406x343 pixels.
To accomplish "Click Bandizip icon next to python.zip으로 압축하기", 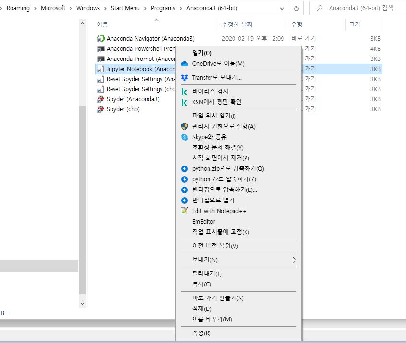I will pos(185,169).
